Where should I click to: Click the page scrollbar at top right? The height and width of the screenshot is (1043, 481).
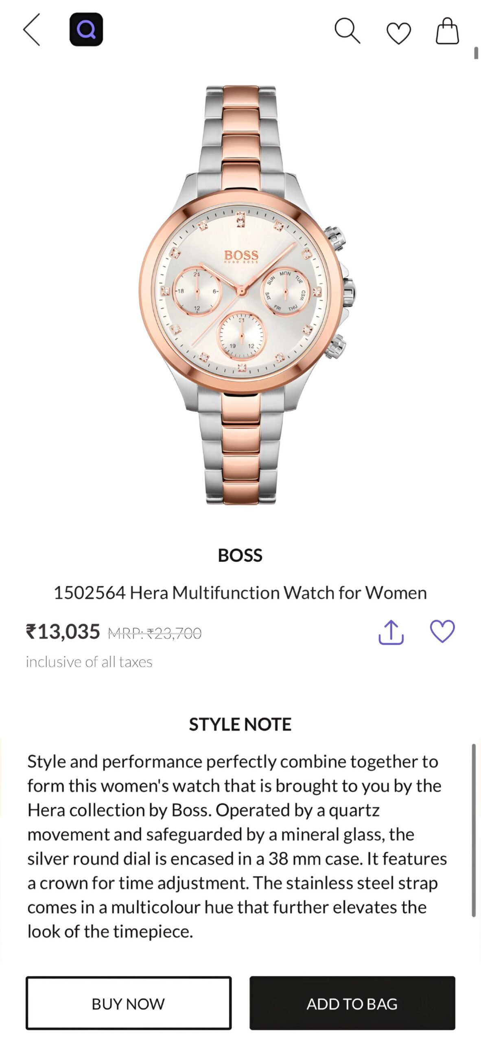[476, 53]
